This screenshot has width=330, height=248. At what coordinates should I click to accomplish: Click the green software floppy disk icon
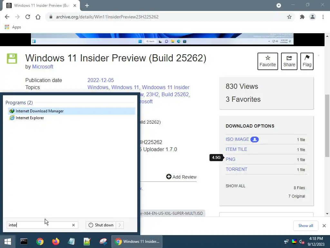[x=12, y=58]
